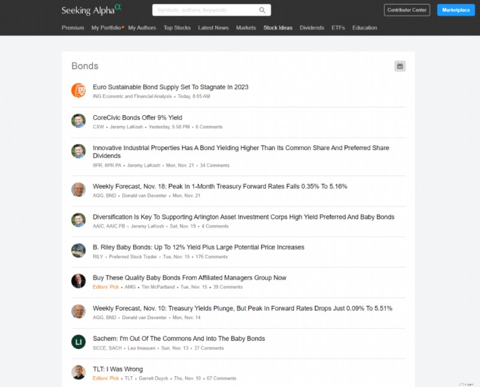480x387 pixels.
Task: Open 39 Comments link
Action: (x=228, y=287)
